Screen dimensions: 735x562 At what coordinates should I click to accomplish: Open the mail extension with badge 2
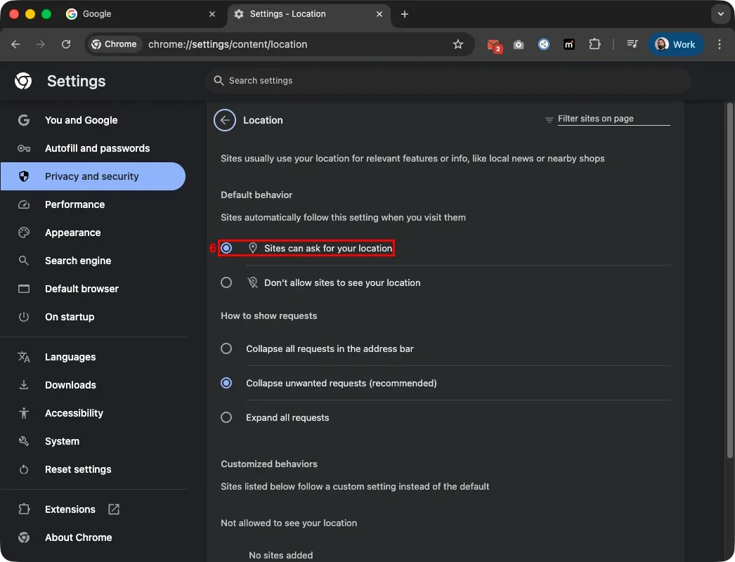click(x=493, y=45)
